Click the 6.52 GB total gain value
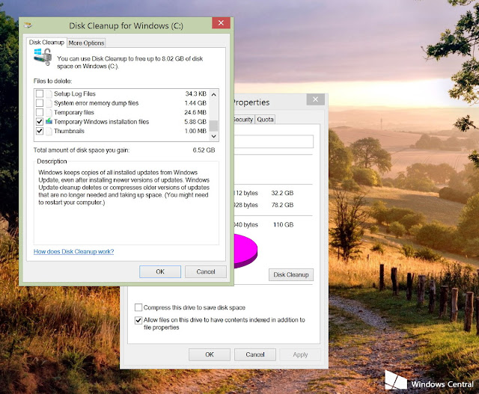479x394 pixels. coord(204,150)
